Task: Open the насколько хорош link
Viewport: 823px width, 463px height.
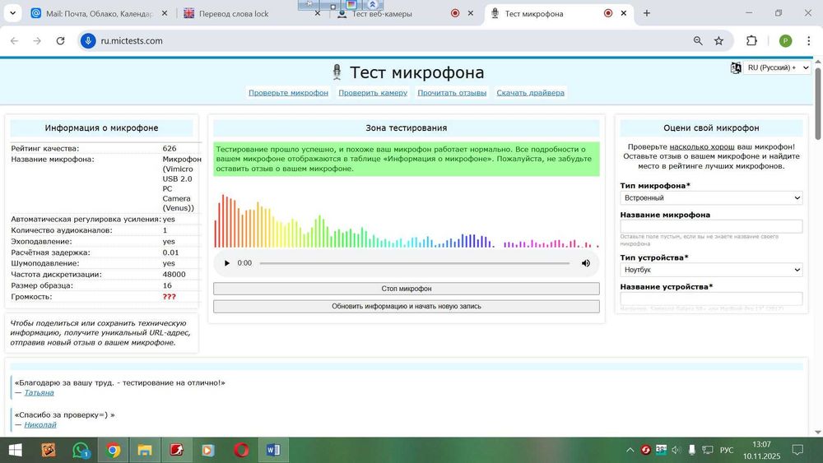Action: pyautogui.click(x=702, y=147)
